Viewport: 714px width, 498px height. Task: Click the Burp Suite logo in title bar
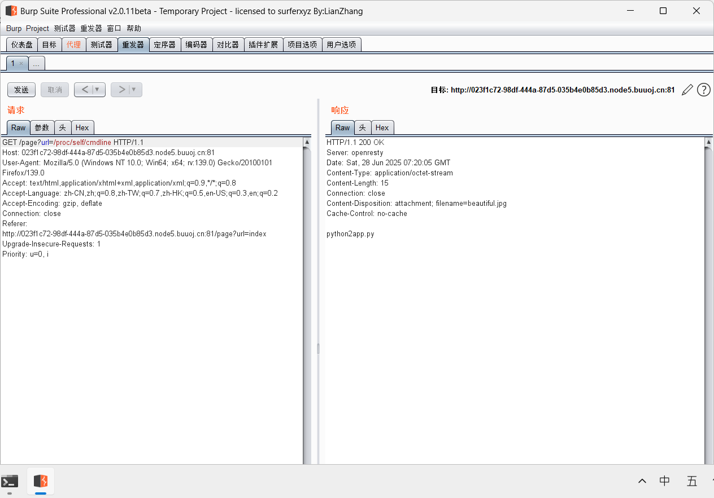(11, 11)
